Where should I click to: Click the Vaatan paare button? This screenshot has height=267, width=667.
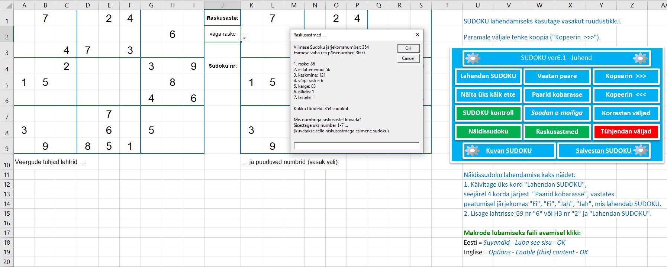(557, 76)
